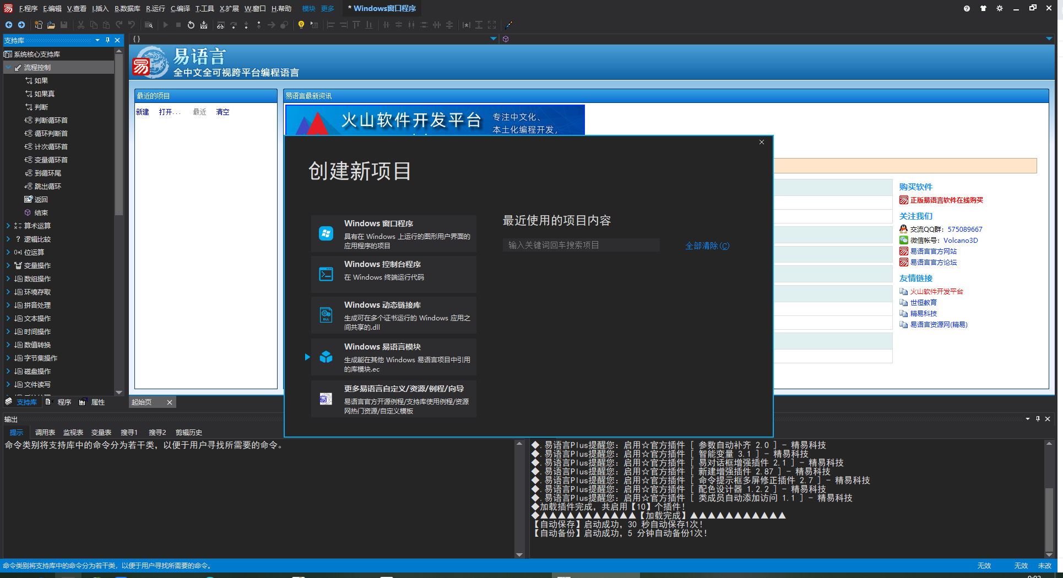Open the 精易科技 friendly link

[923, 313]
